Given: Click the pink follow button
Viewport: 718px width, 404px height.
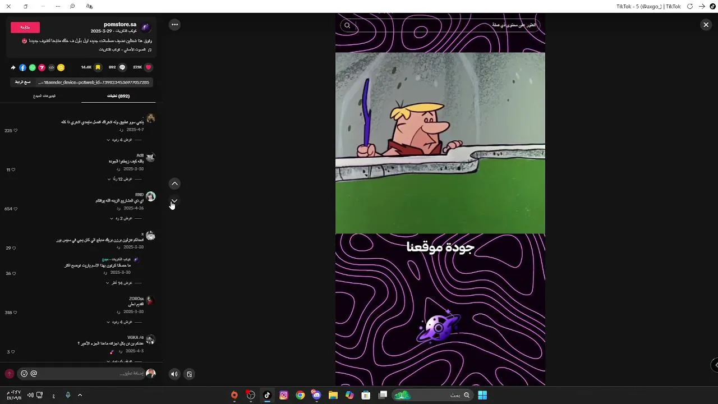Looking at the screenshot, I should [25, 27].
